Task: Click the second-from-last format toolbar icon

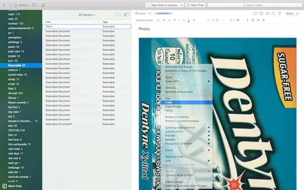Action: coord(258,20)
